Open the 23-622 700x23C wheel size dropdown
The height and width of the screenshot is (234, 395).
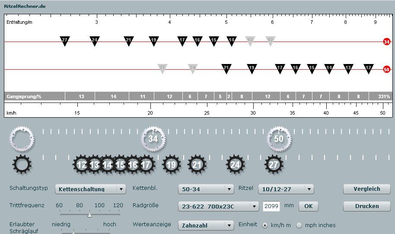click(218, 206)
